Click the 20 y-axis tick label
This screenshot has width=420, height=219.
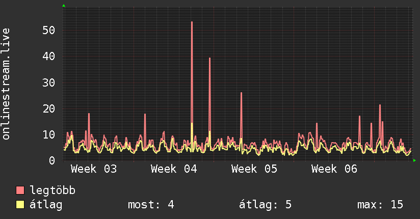[49, 108]
